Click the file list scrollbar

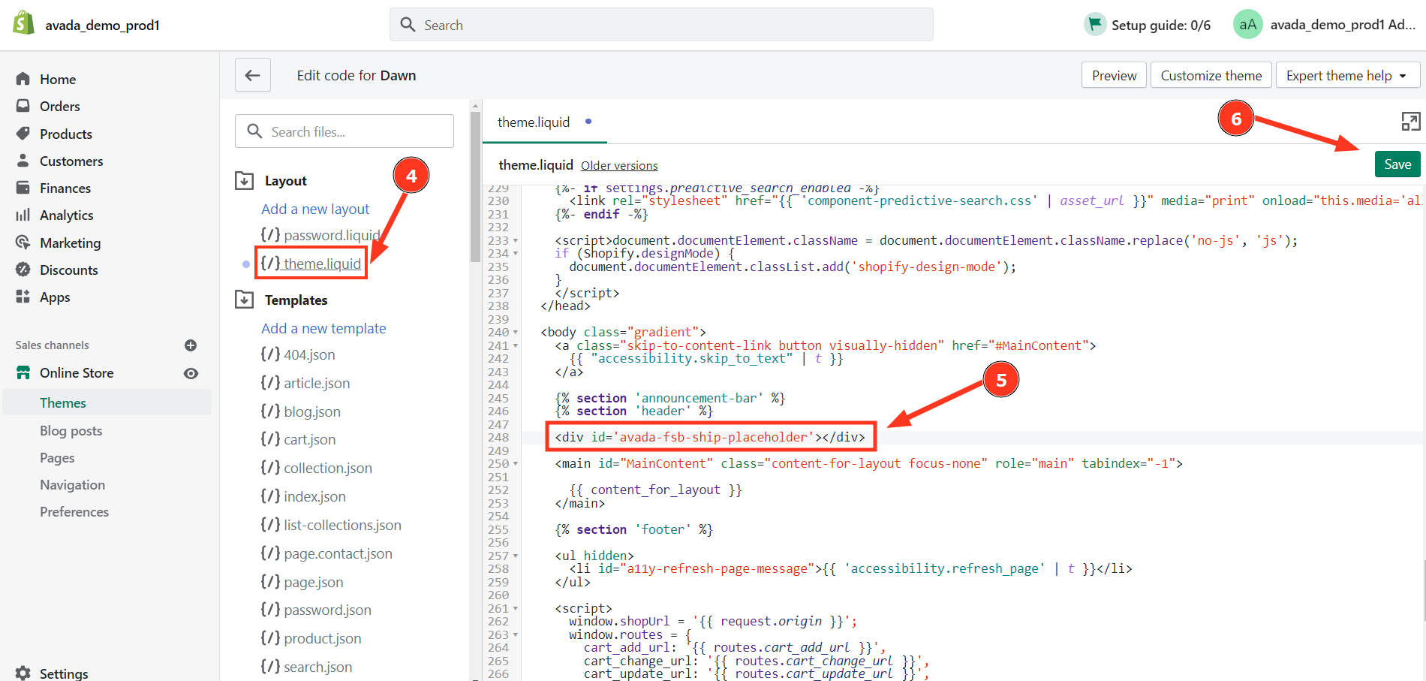pyautogui.click(x=475, y=187)
